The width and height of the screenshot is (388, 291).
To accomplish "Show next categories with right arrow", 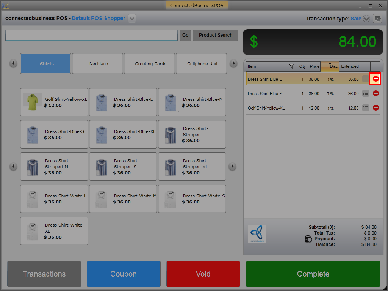I will [233, 63].
